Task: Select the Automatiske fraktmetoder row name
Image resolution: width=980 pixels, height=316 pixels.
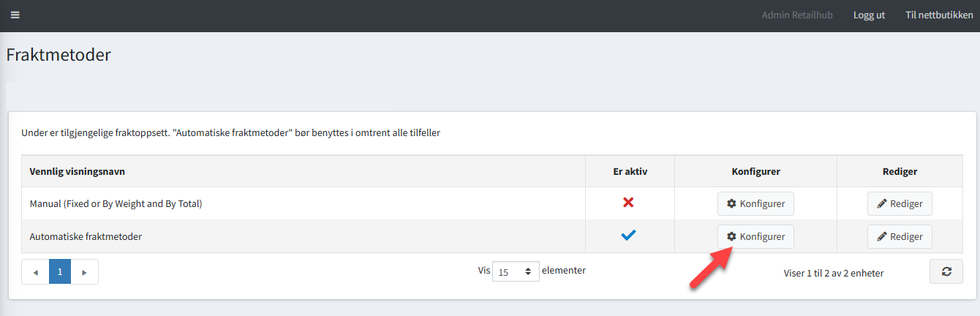Action: [x=85, y=236]
